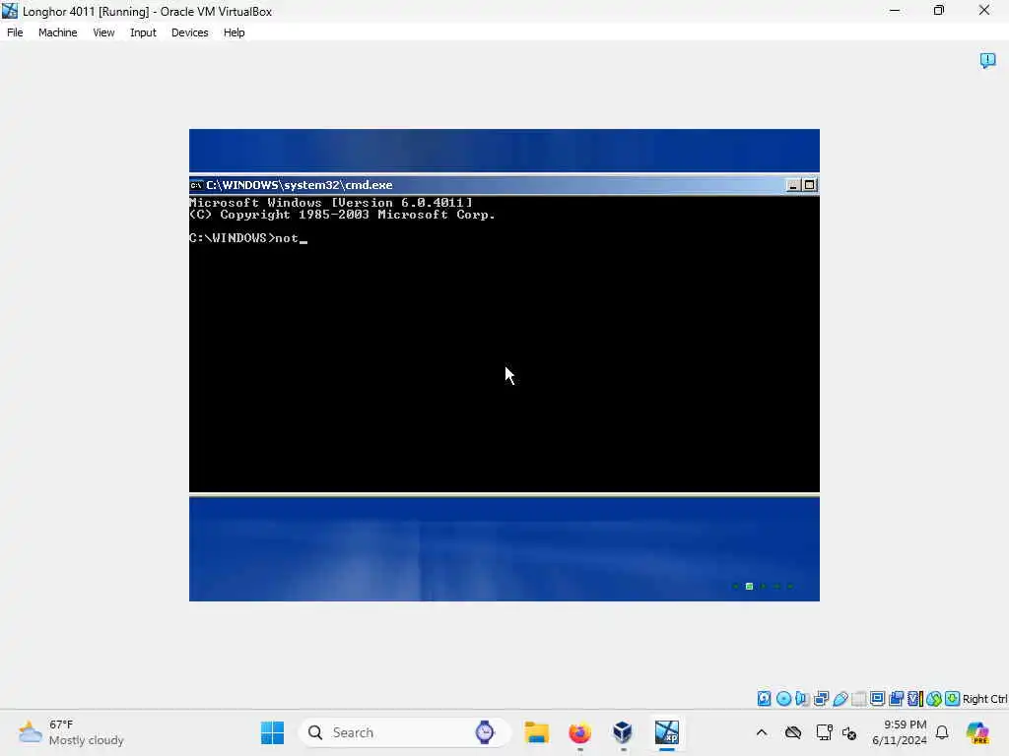The image size is (1009, 756).
Task: Click the Right Ctrl host key label
Action: tap(985, 699)
